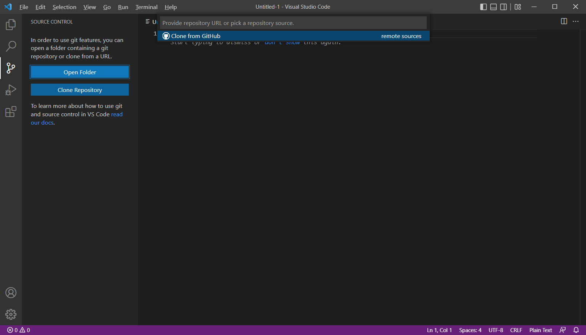Image resolution: width=586 pixels, height=335 pixels.
Task: Open errors and warnings count in status bar
Action: (x=19, y=330)
